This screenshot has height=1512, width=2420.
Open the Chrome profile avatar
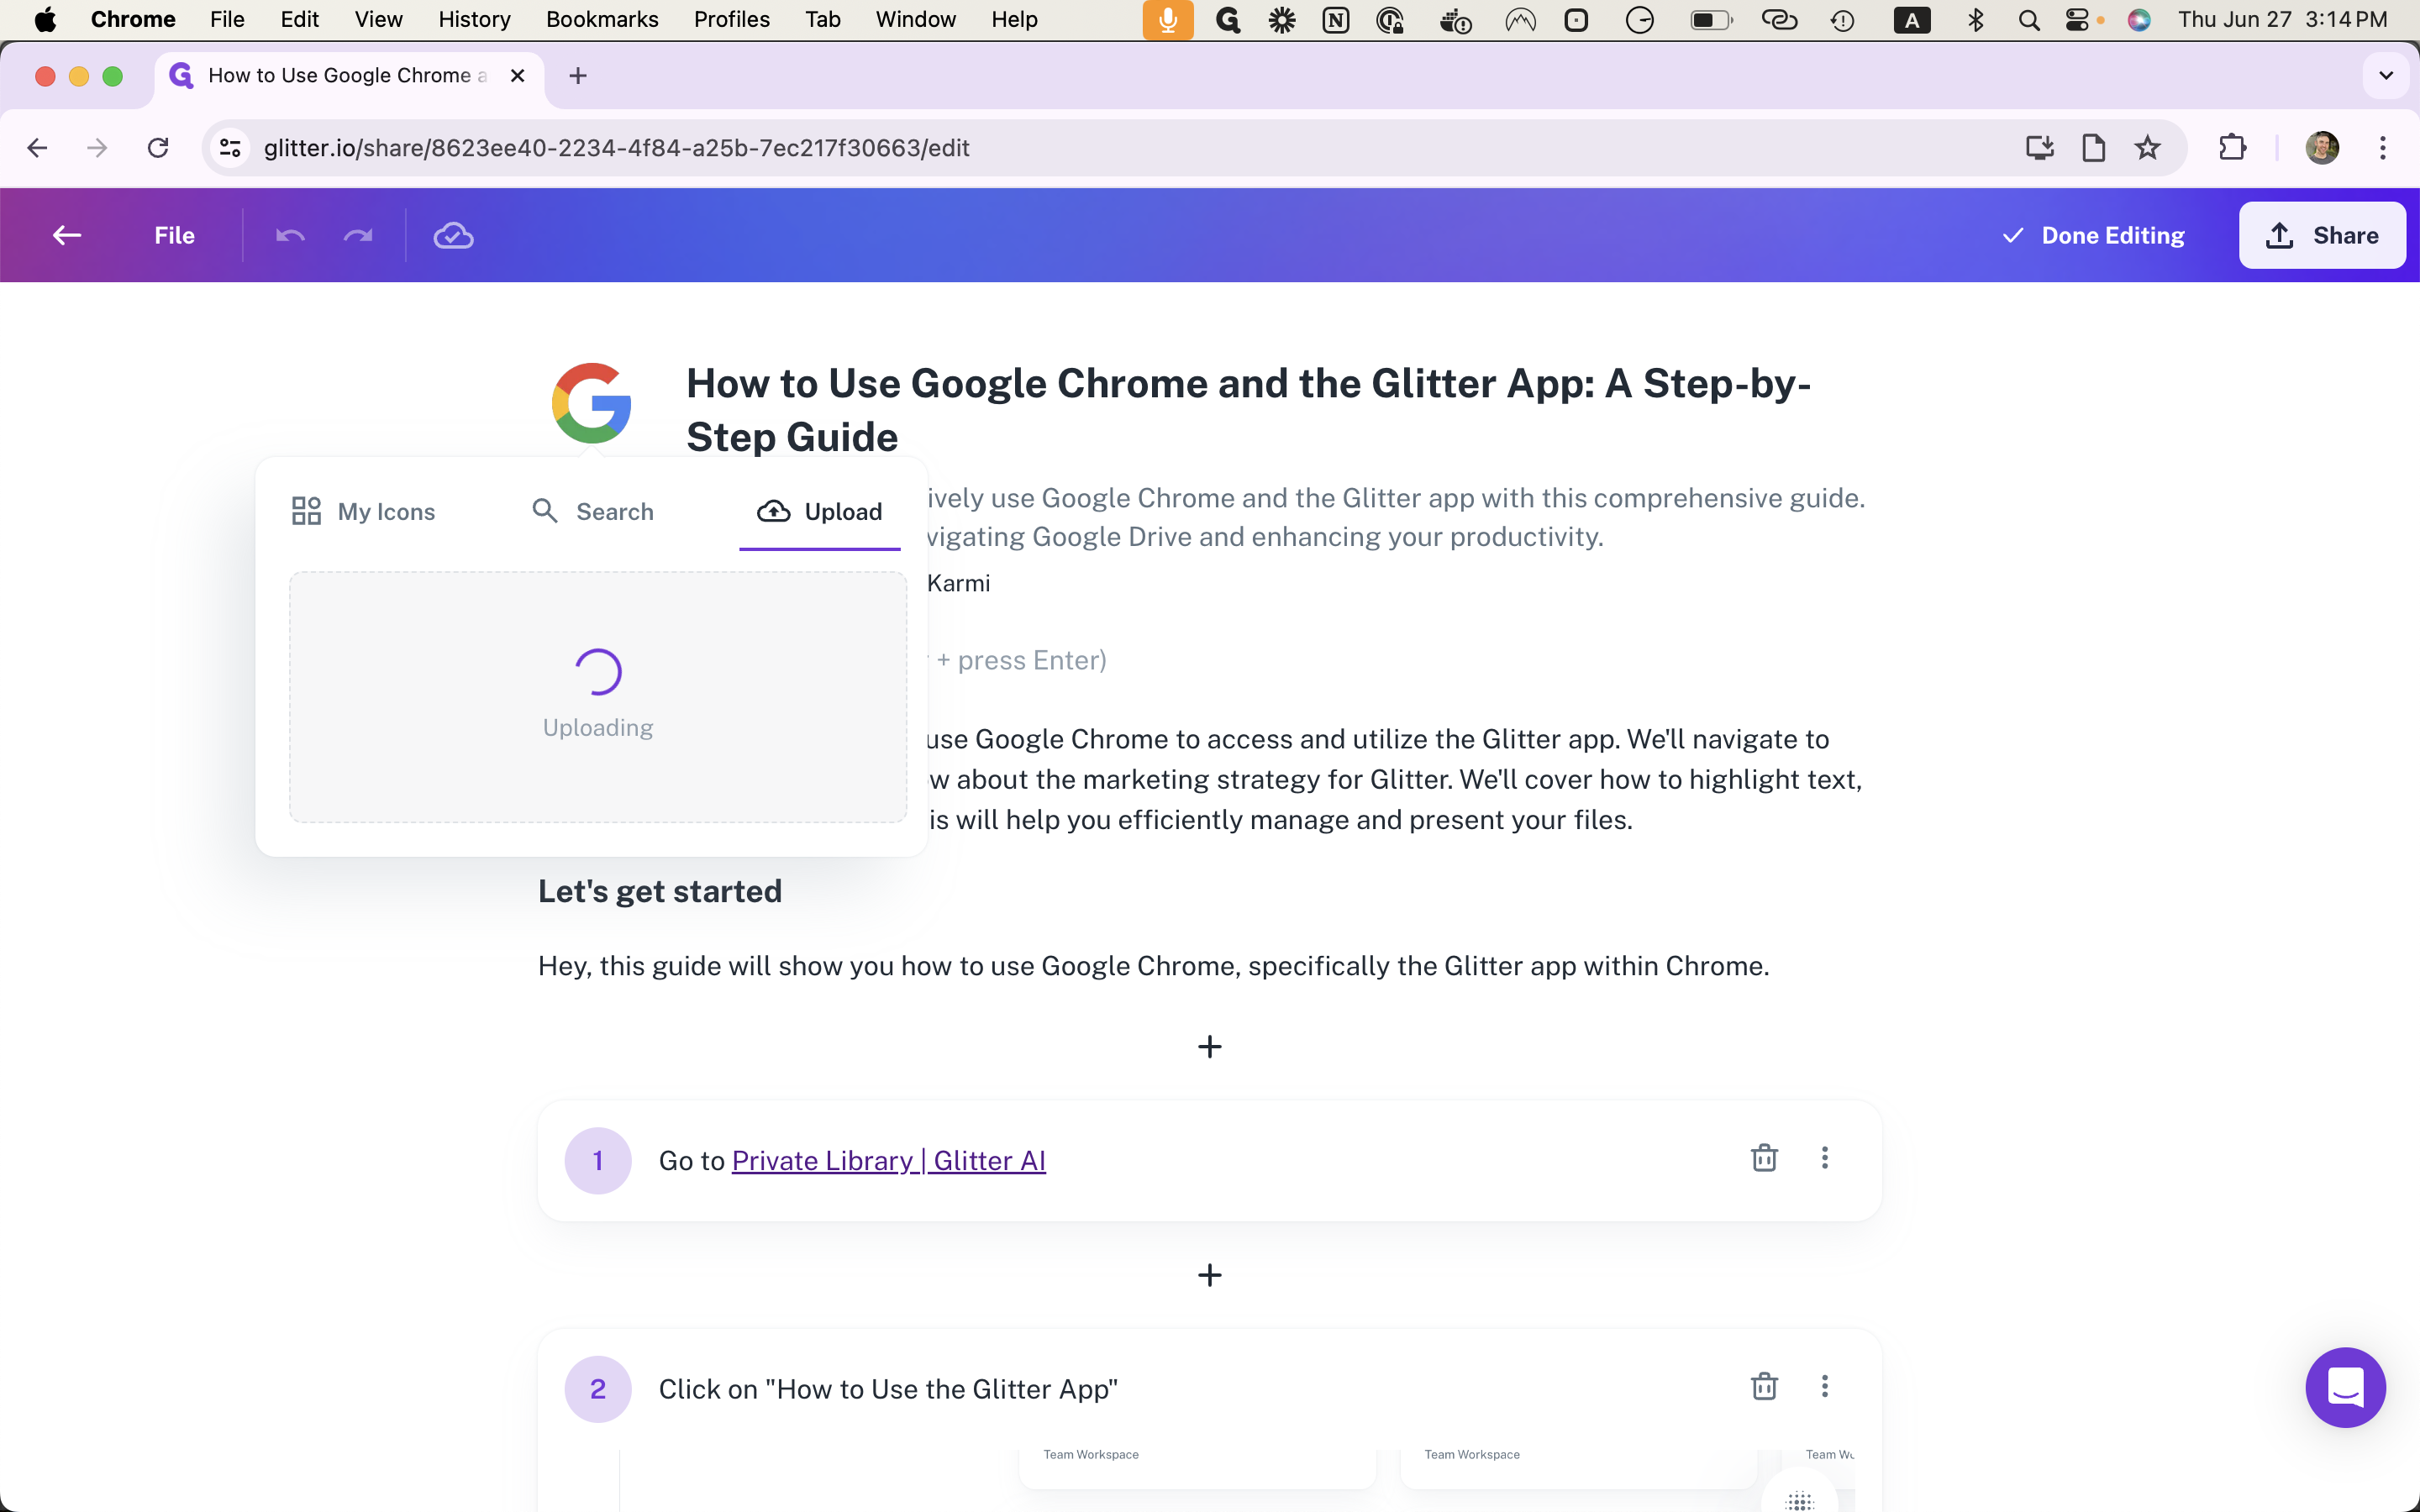tap(2322, 148)
